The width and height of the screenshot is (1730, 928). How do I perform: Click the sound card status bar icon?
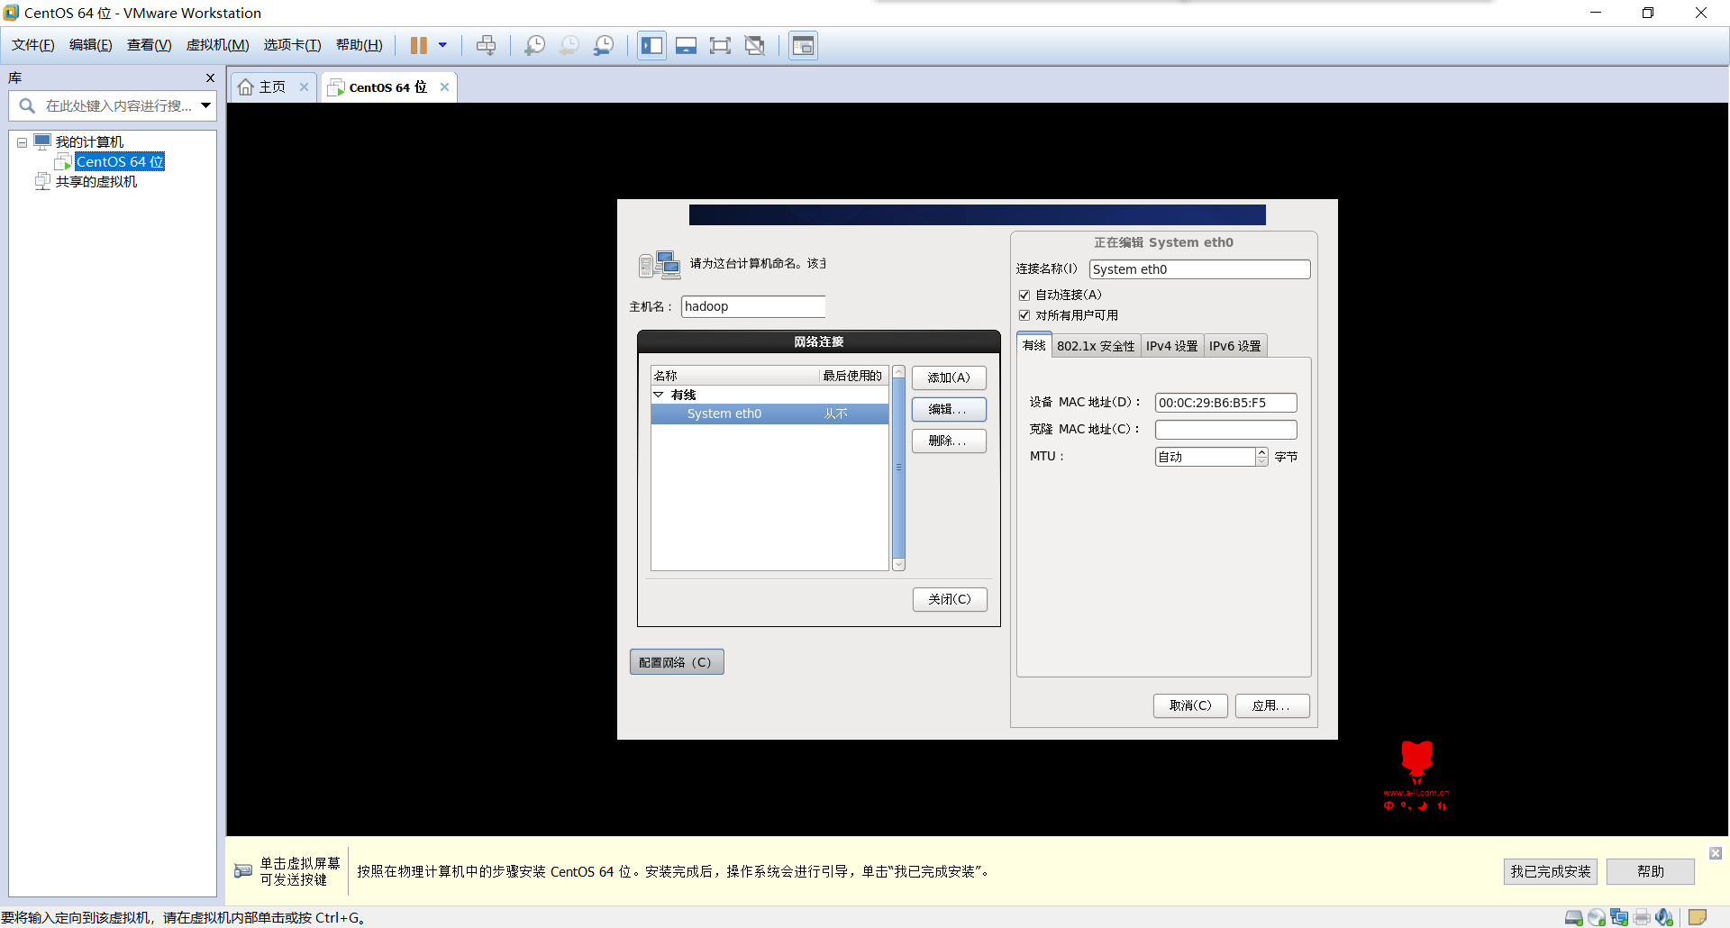tap(1664, 917)
